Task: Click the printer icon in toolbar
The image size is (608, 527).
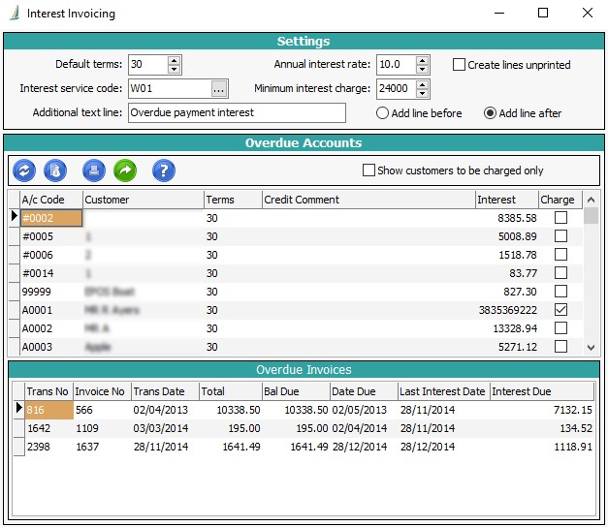Action: (93, 170)
